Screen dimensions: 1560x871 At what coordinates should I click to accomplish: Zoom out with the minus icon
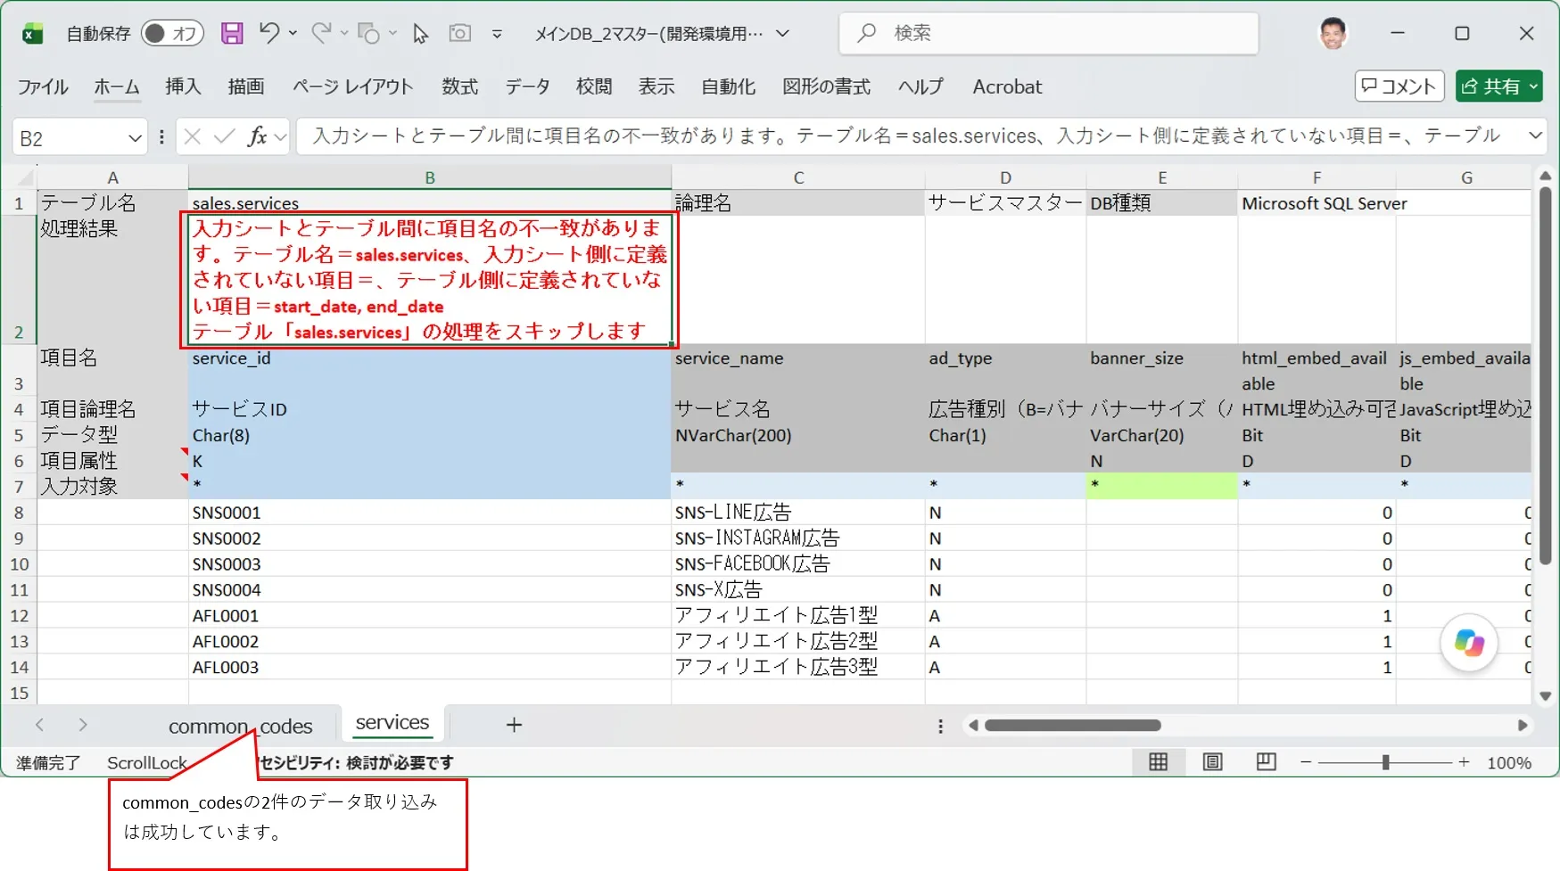(x=1306, y=762)
